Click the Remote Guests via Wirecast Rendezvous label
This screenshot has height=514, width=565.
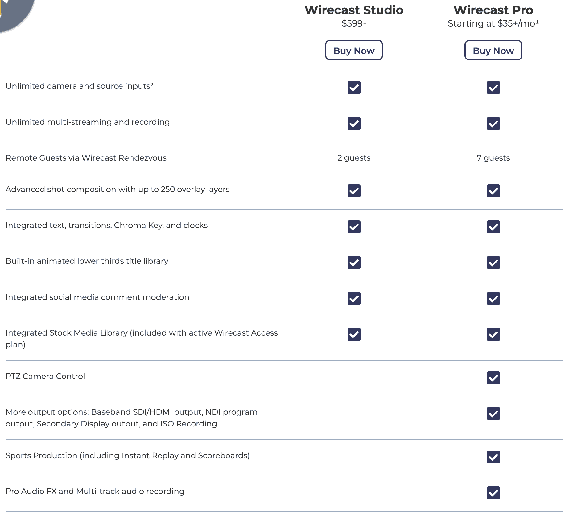click(x=86, y=158)
